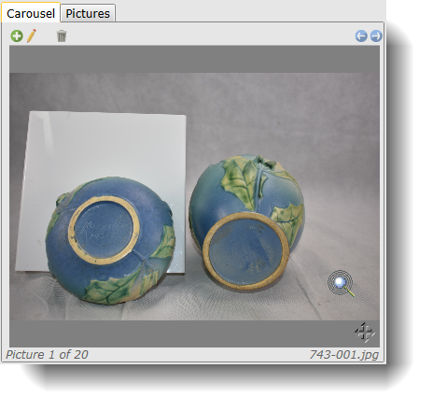The height and width of the screenshot is (411, 433).
Task: Delete the picture with the trash can icon
Action: pyautogui.click(x=62, y=35)
